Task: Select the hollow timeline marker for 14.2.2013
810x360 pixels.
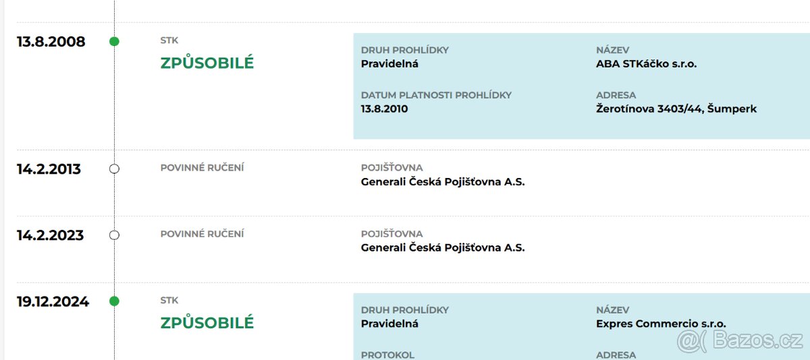Action: [114, 169]
